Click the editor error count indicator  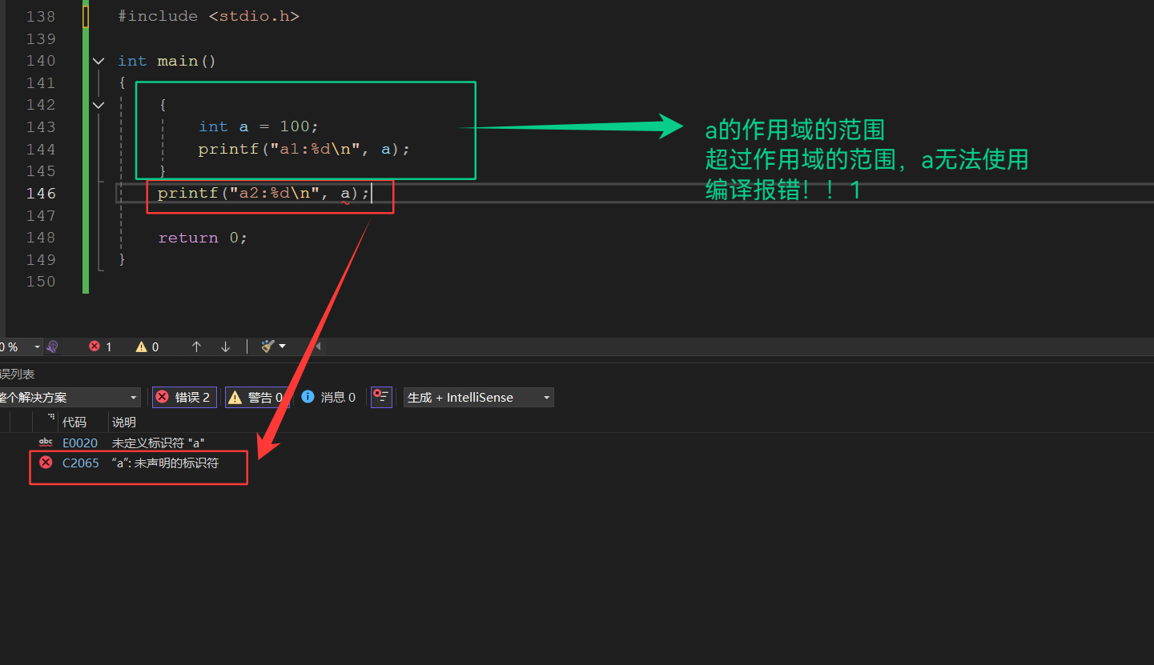(101, 347)
